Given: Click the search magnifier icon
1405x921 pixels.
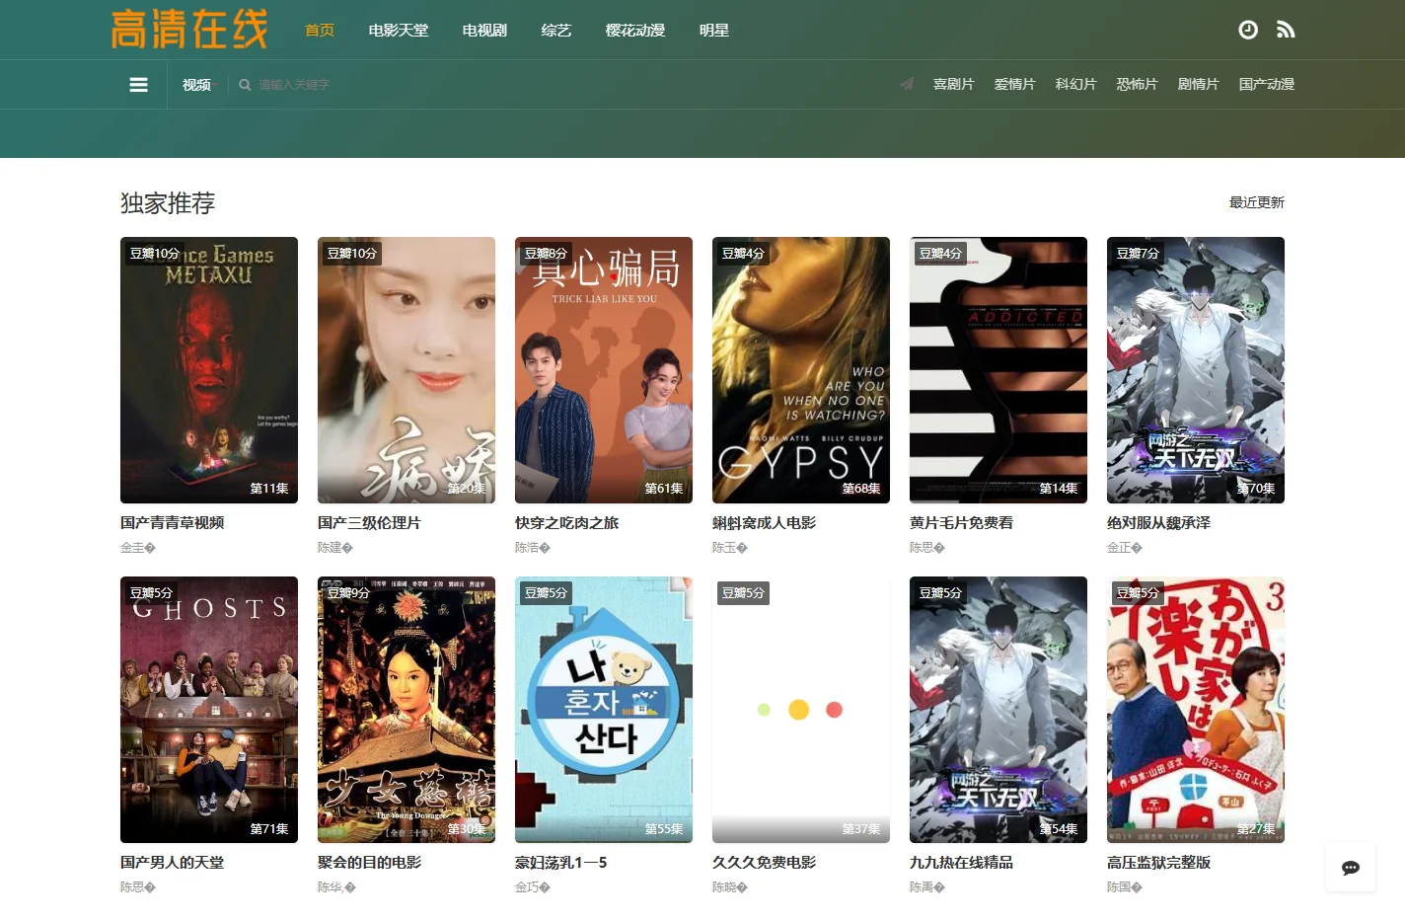Looking at the screenshot, I should [245, 85].
